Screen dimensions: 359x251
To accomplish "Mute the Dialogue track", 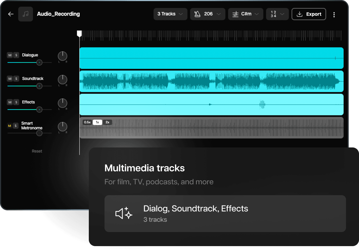I will pos(10,55).
